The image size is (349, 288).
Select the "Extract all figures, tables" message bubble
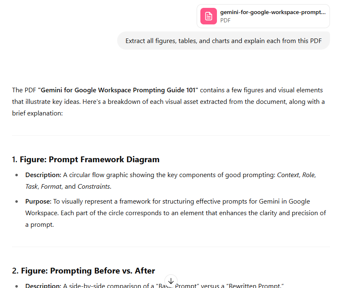coord(223,41)
